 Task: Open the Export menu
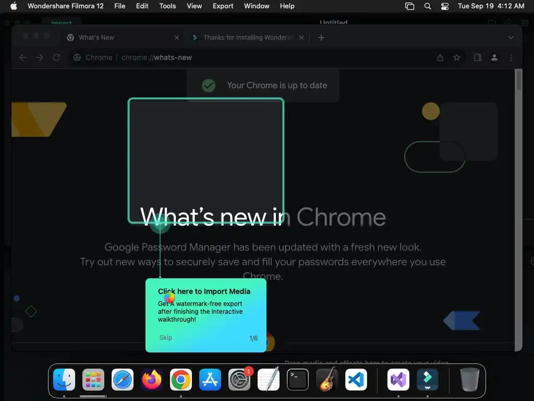pyautogui.click(x=223, y=6)
